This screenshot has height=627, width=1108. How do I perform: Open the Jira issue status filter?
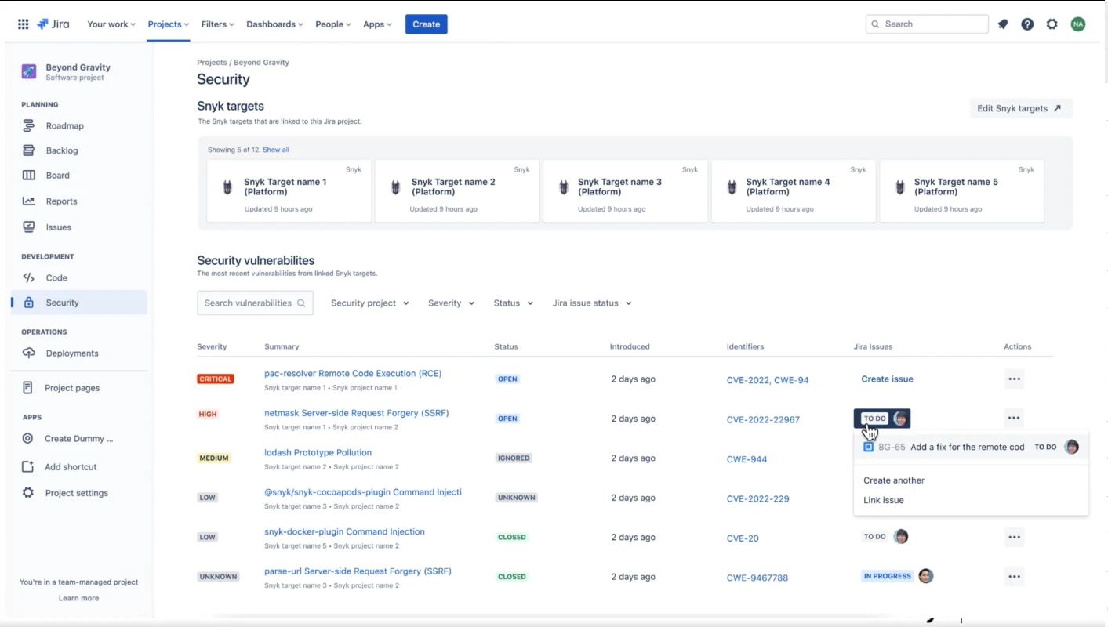[592, 303]
